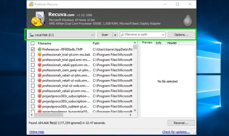Screen dimensions: 229x136
Task: Click red status dot for professionalr_retail-ul-oob.xrm
Action: tap(39, 80)
